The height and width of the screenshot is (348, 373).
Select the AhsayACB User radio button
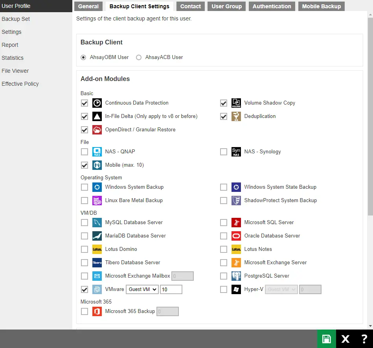click(139, 57)
